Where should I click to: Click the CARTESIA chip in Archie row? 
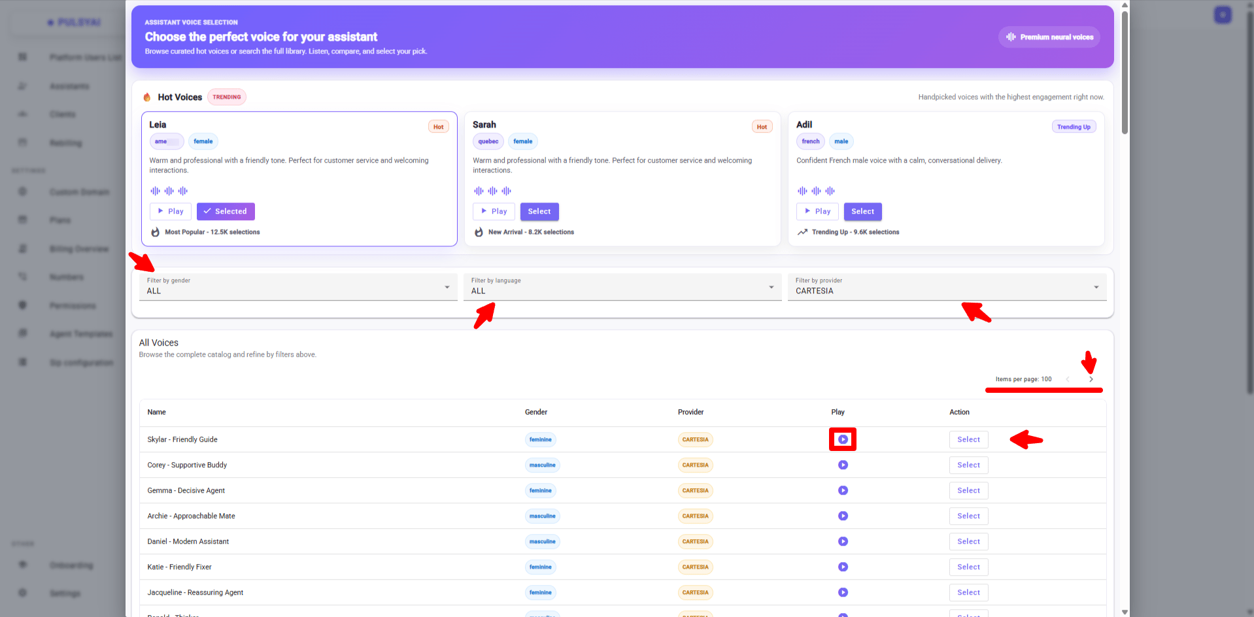coord(696,516)
